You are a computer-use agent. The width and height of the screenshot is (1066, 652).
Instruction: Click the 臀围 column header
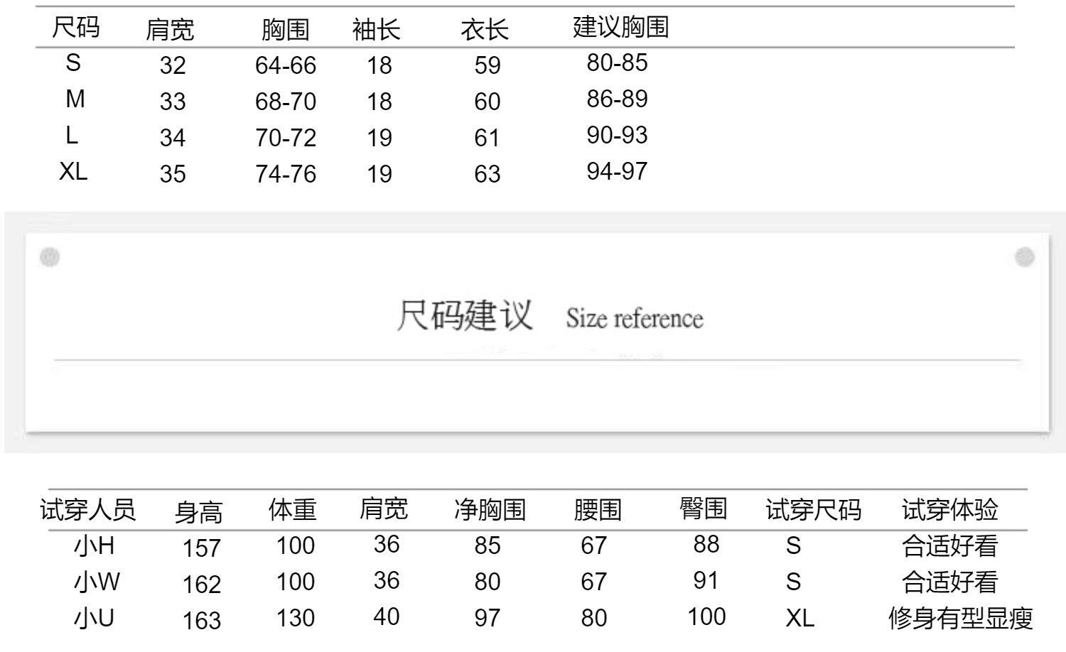703,508
